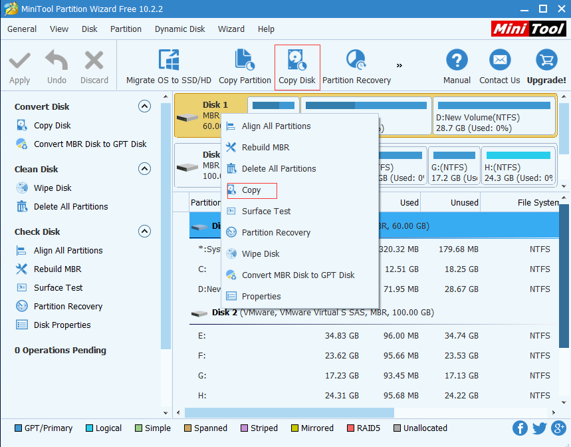Collapse the Check Disk section
Image resolution: width=571 pixels, height=447 pixels.
point(144,231)
